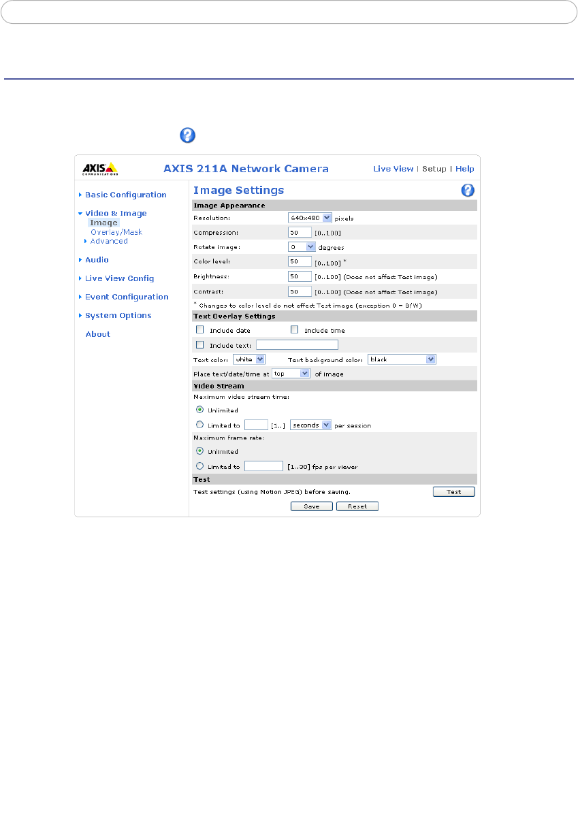Click the Contrast value field
This screenshot has height=831, width=578.
pyautogui.click(x=300, y=291)
